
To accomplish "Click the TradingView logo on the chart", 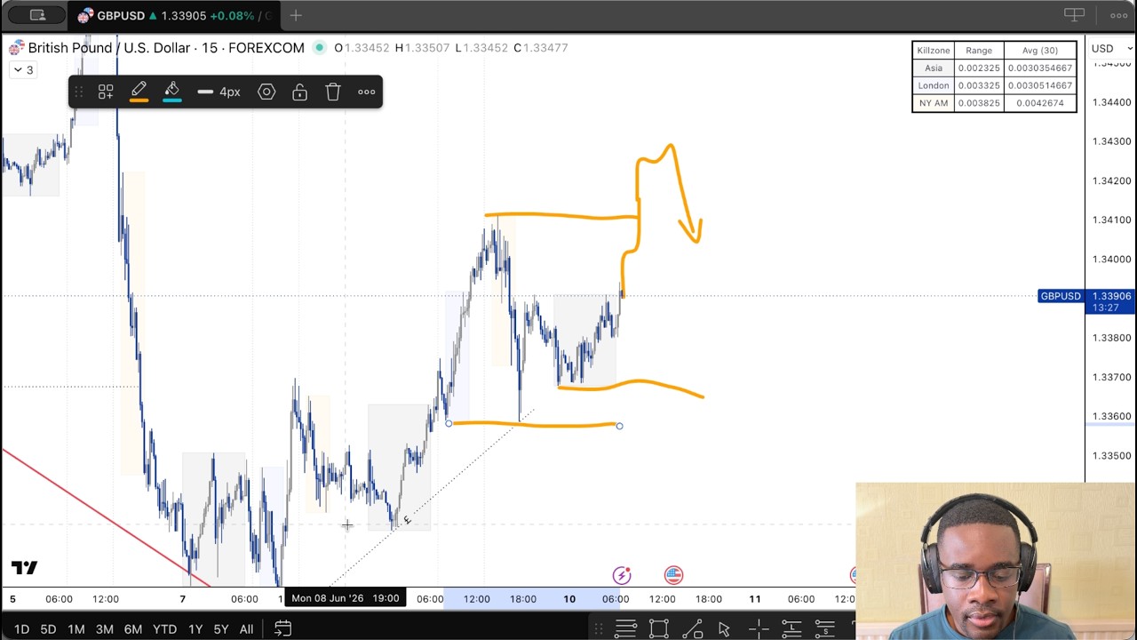I will (x=25, y=567).
